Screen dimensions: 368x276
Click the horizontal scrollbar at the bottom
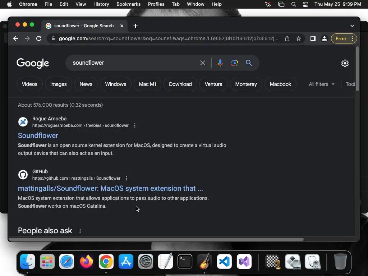pyautogui.click(x=156, y=239)
